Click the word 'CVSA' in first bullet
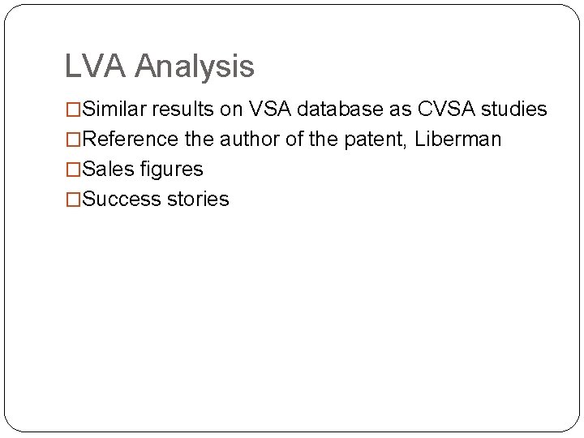The width and height of the screenshot is (584, 438). [446, 109]
